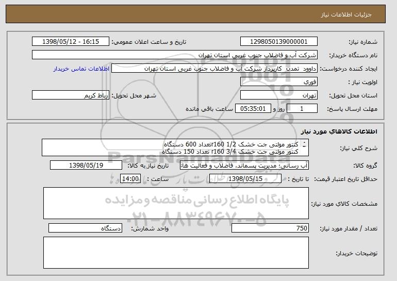Viewport: 397px width, 281px height.
Task: Click the price validity date field 1398/05/15
Action: (245, 179)
